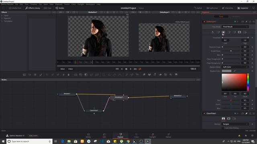Toggle keyframe for Restore Fringe
Image resolution: width=257 pixels, height=144 pixels.
[x=252, y=47]
